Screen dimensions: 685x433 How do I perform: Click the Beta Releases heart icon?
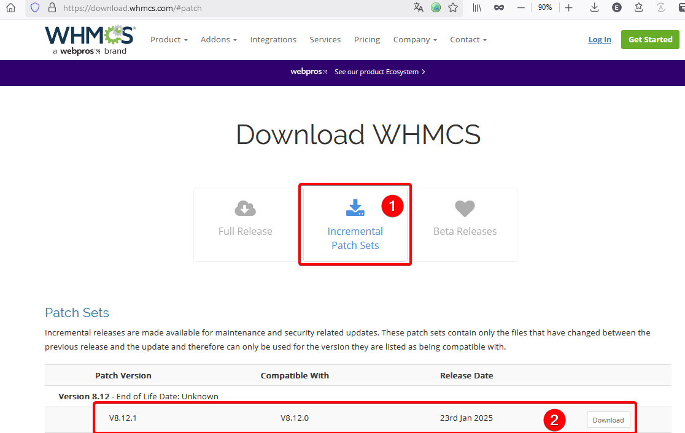(x=465, y=208)
